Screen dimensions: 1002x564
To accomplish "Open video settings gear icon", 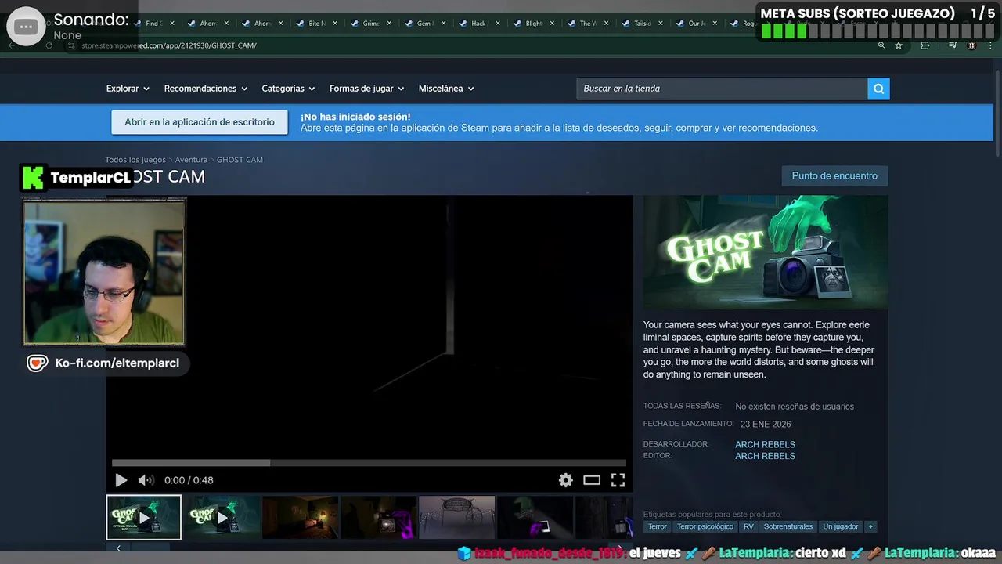I will click(x=565, y=480).
